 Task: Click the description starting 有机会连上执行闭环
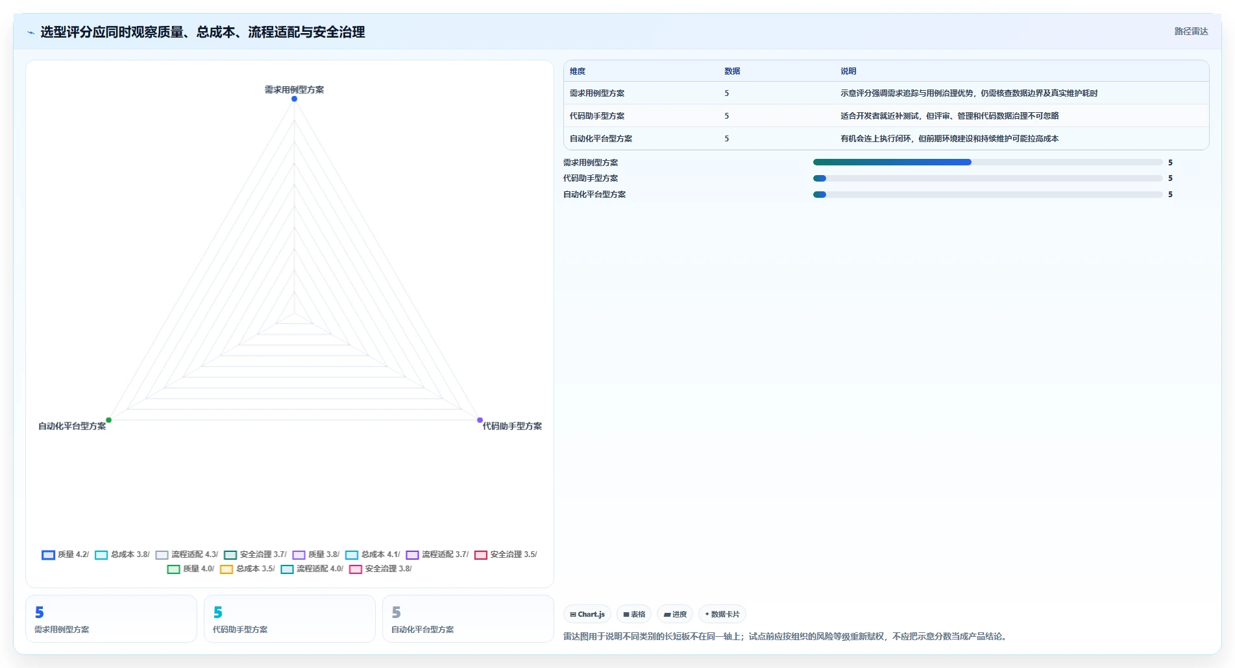[949, 139]
